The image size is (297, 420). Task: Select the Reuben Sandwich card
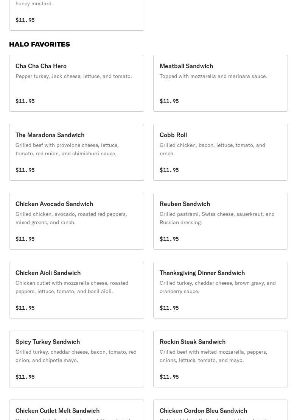(220, 221)
